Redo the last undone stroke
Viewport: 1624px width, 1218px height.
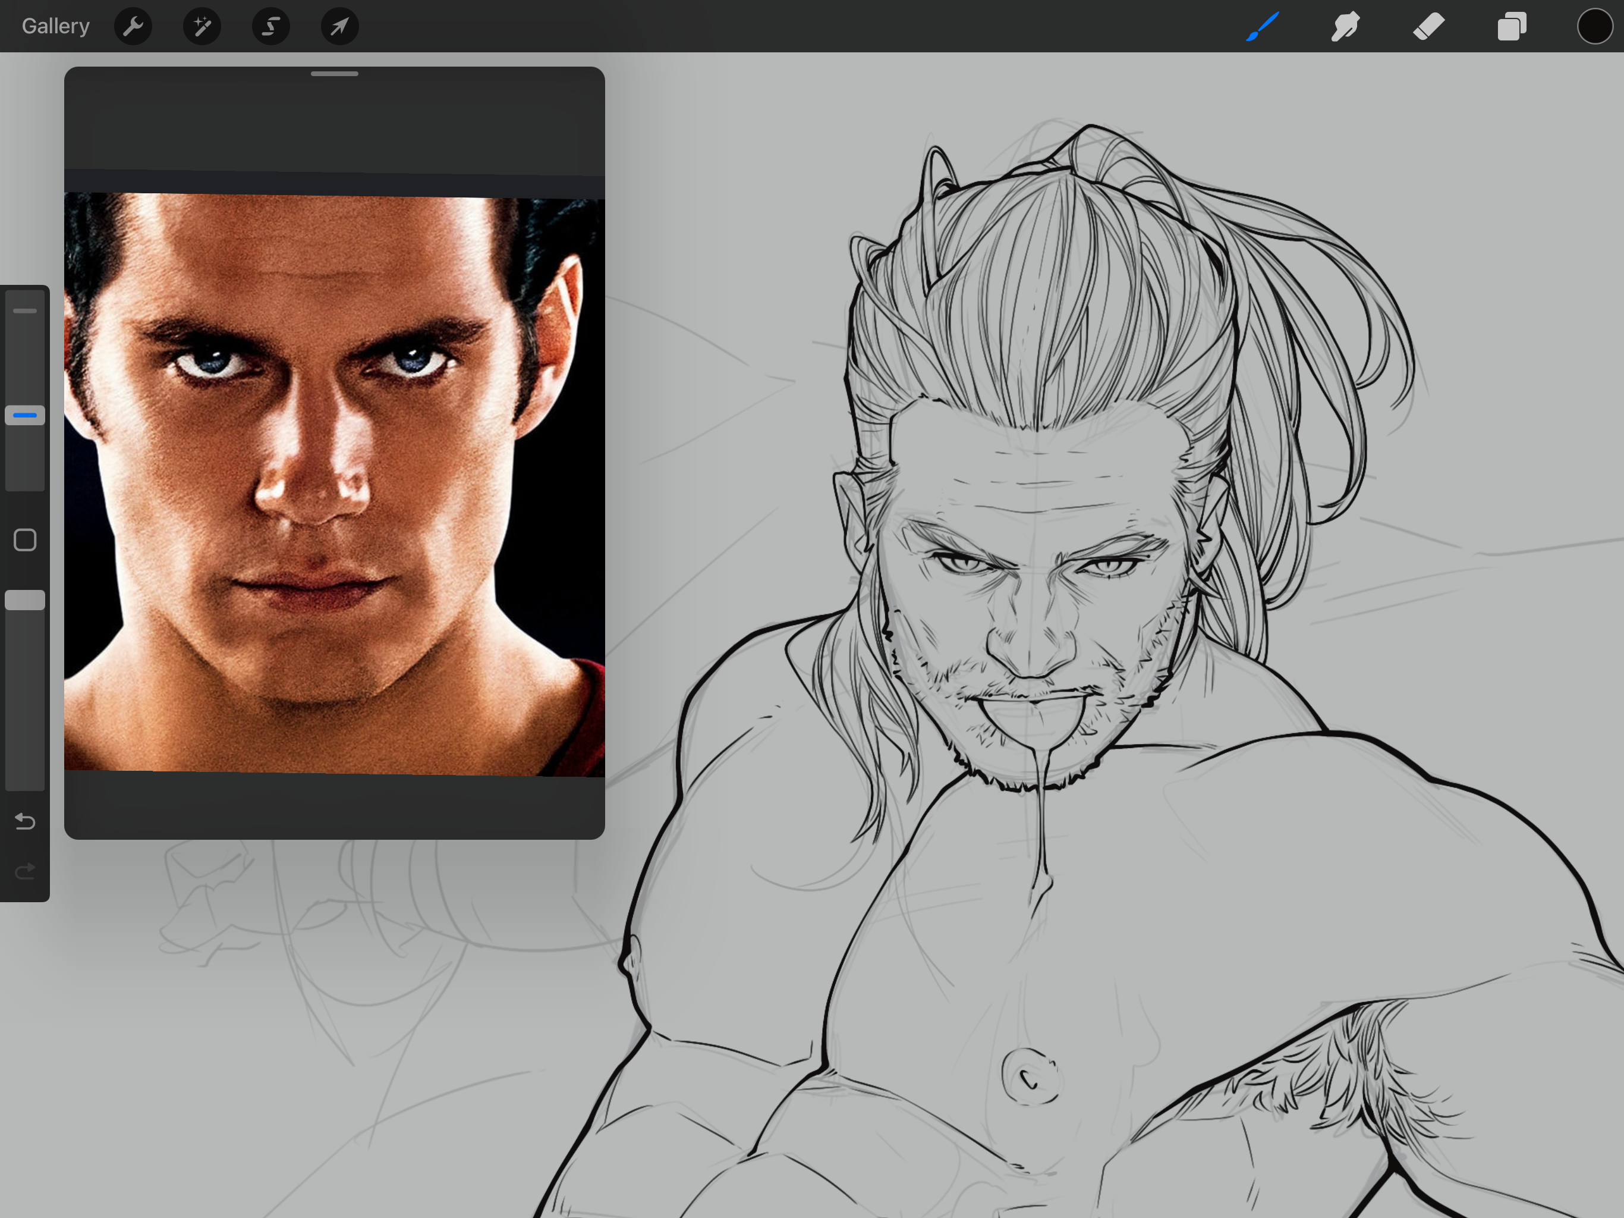pyautogui.click(x=25, y=871)
